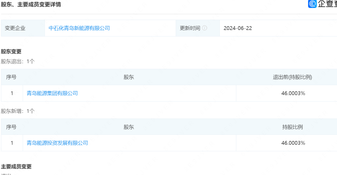
Task: Click row number 1 beside 青岛能源集团有限公司
Action: click(x=12, y=93)
